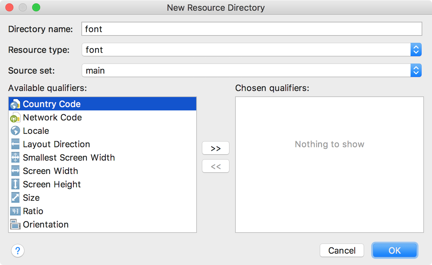Confirm dialog with the OK button
Image resolution: width=432 pixels, height=265 pixels.
(394, 250)
